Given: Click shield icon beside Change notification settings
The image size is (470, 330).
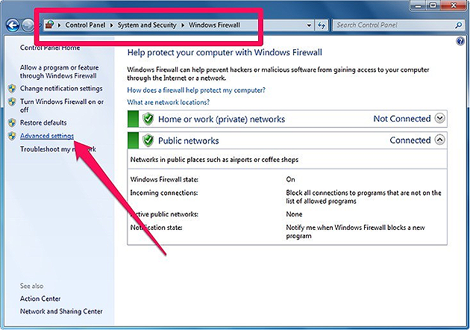Looking at the screenshot, I should [x=11, y=88].
